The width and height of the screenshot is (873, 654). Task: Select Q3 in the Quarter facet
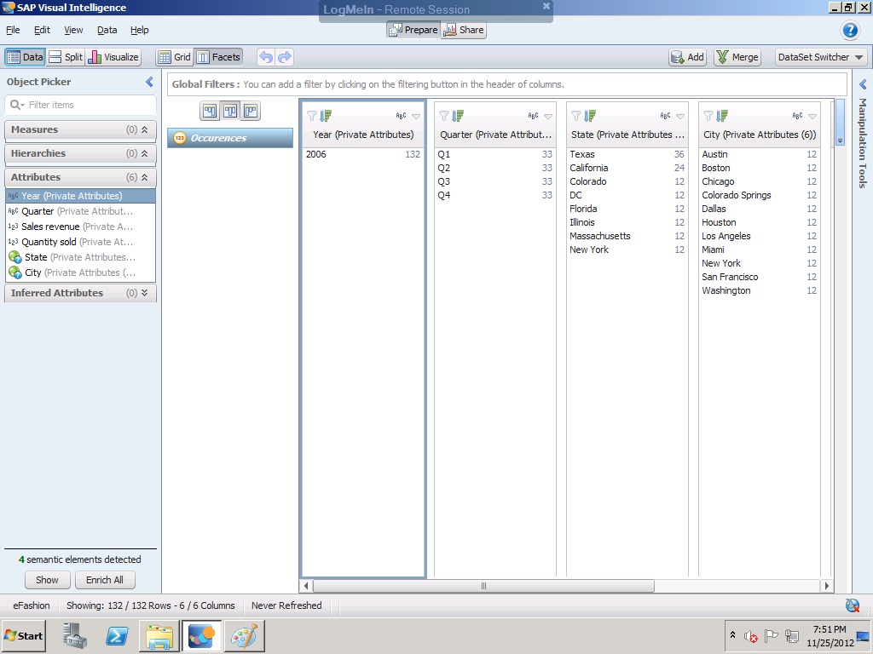[495, 182]
